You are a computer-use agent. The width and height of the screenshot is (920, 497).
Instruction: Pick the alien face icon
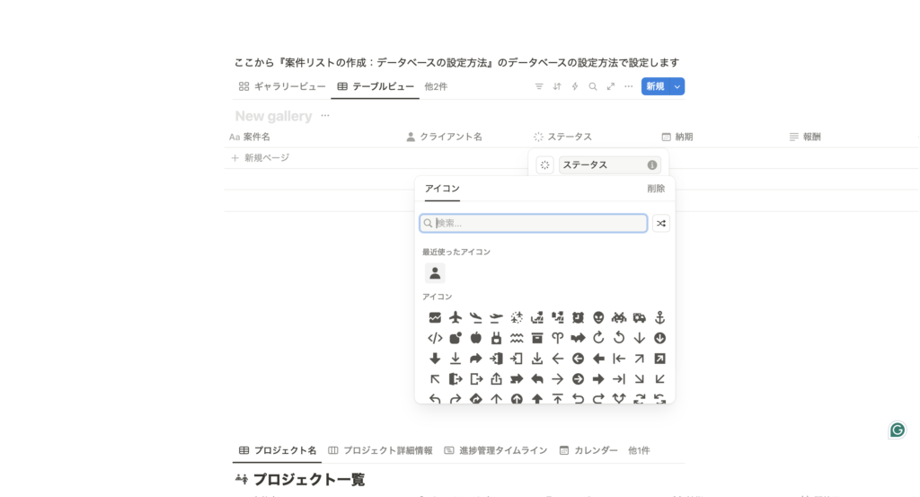(x=598, y=317)
